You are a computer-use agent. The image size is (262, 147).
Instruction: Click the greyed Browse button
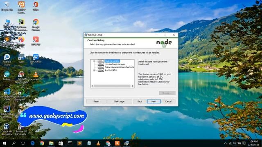coord(167,93)
